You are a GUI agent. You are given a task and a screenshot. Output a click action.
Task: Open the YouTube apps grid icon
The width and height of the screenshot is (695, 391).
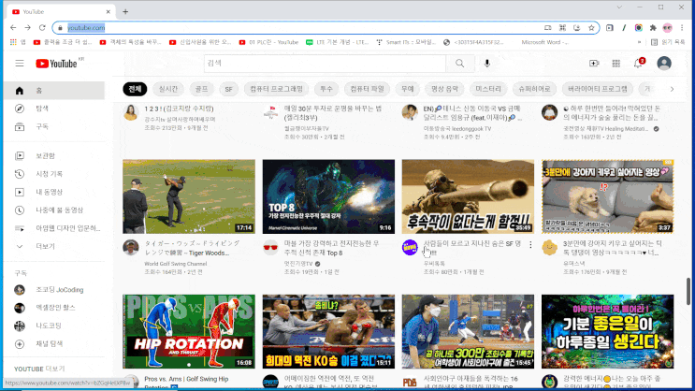(x=616, y=64)
